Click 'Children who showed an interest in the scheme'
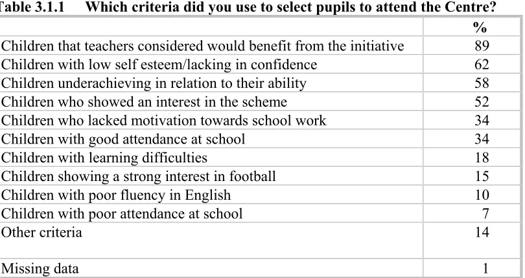 pyautogui.click(x=144, y=102)
